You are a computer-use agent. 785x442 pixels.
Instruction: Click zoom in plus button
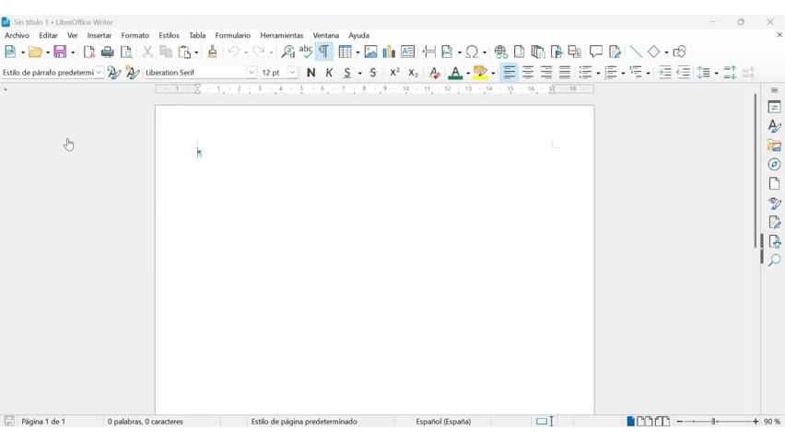756,422
